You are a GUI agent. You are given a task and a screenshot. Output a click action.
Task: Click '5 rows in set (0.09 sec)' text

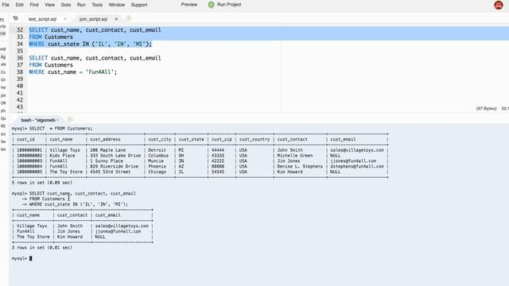click(42, 183)
